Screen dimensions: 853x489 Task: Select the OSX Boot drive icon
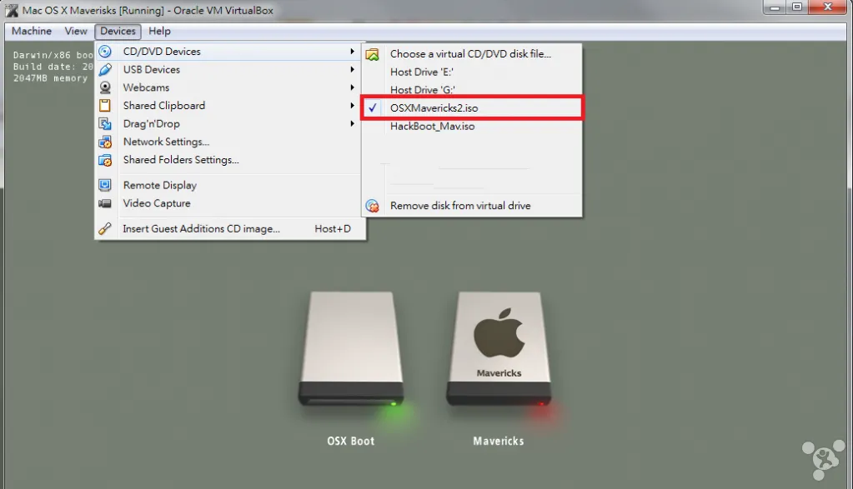[351, 349]
